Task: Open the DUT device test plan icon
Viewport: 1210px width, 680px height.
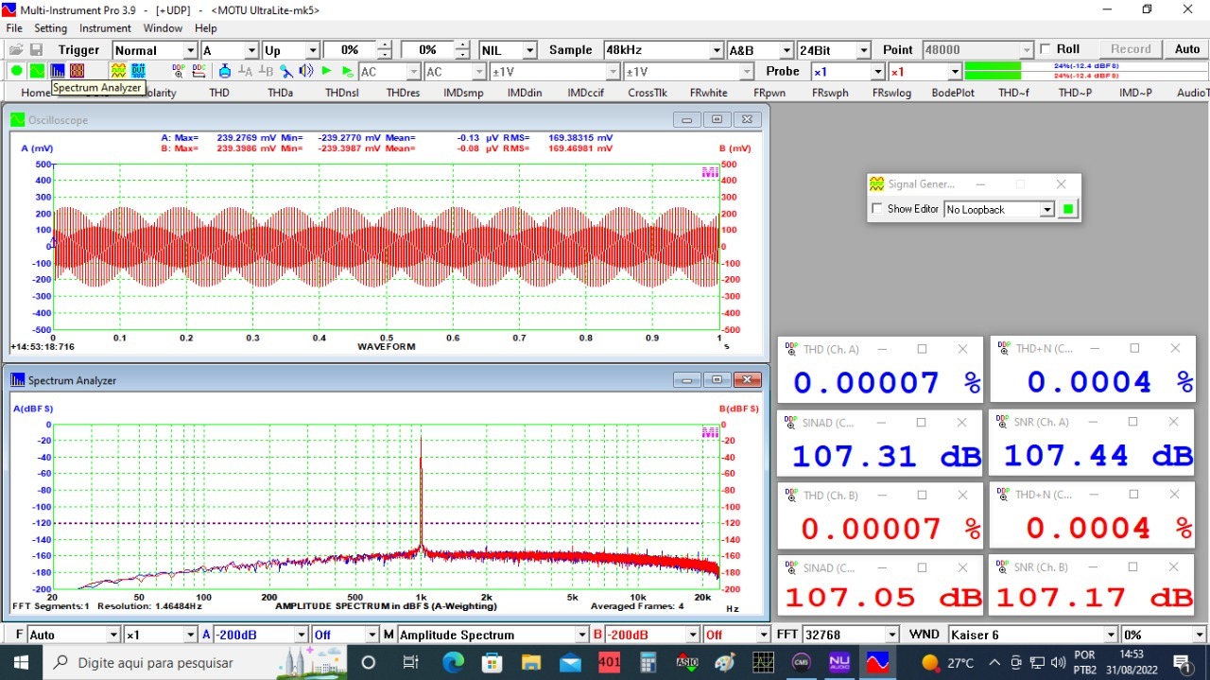Action: click(138, 71)
